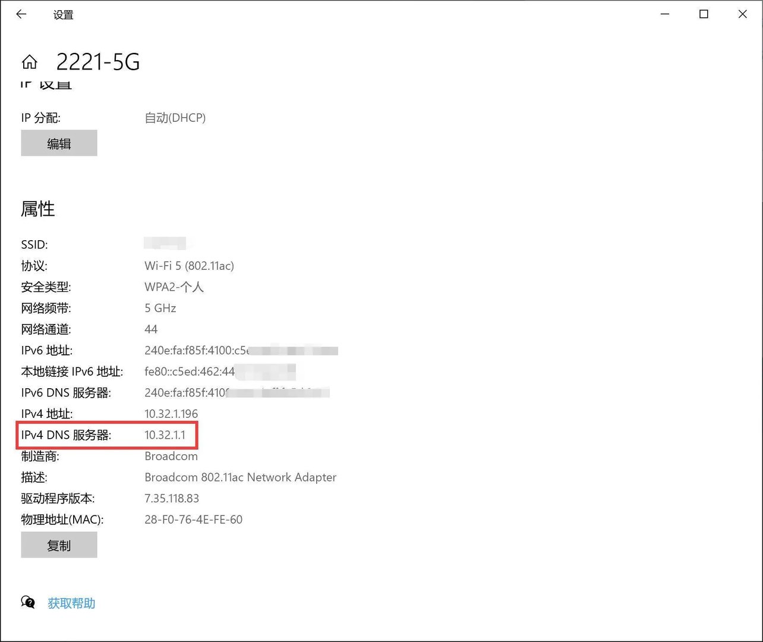Screen dimensions: 763x642
Task: Click the 复制 button to copy properties
Action: pyautogui.click(x=59, y=545)
